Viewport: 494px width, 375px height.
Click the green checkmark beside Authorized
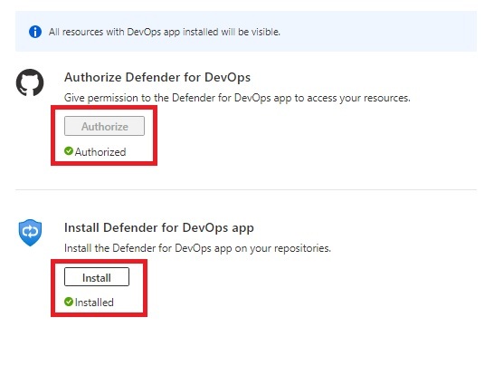coord(69,151)
